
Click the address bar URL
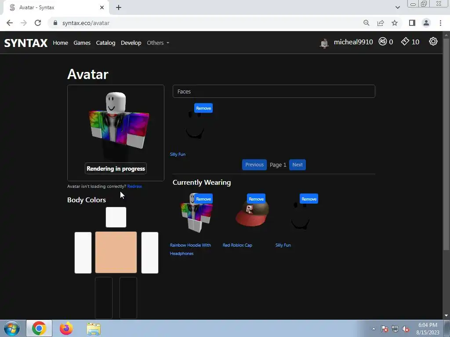pyautogui.click(x=86, y=23)
